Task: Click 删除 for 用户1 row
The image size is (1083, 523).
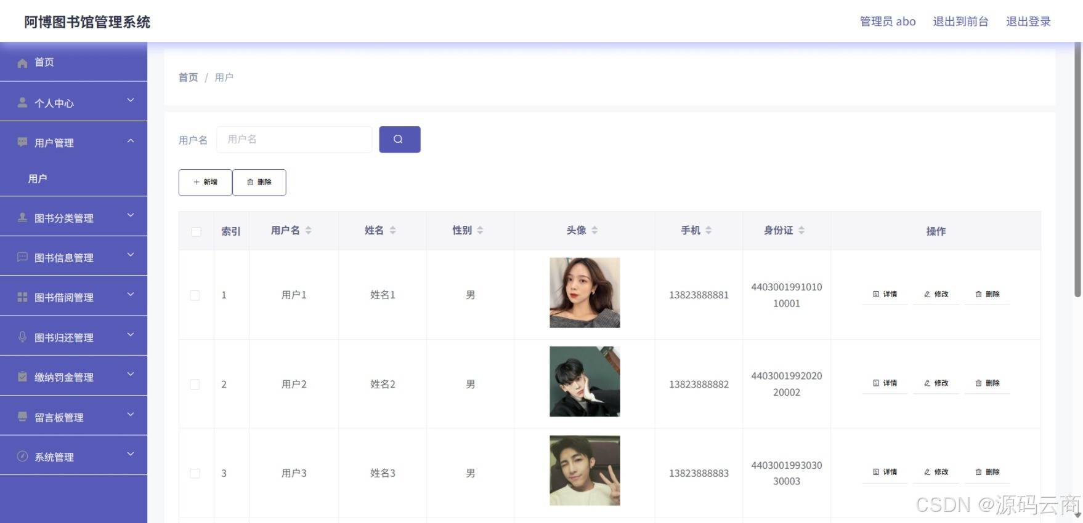Action: [x=988, y=294]
